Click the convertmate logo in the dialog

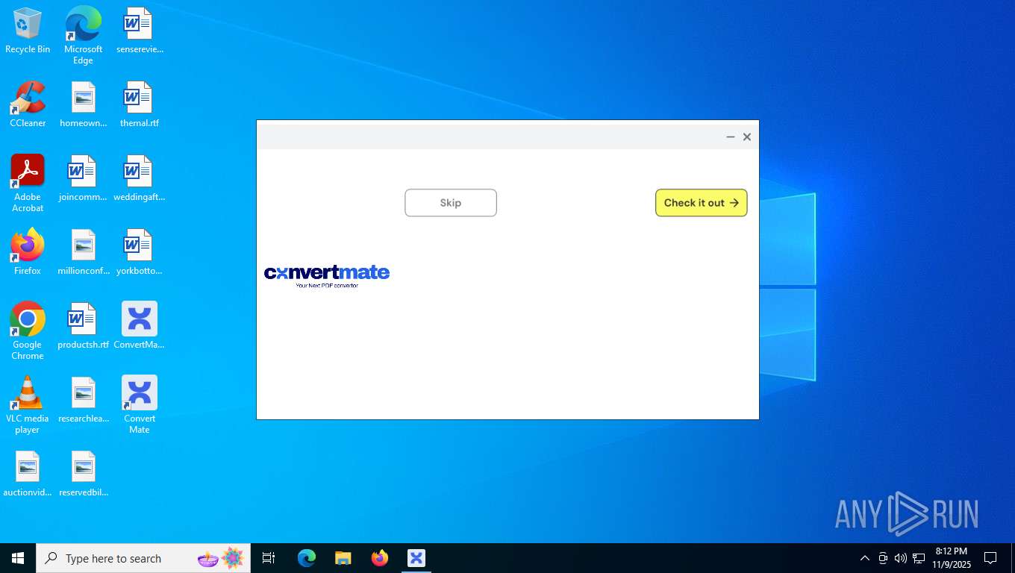pyautogui.click(x=327, y=275)
